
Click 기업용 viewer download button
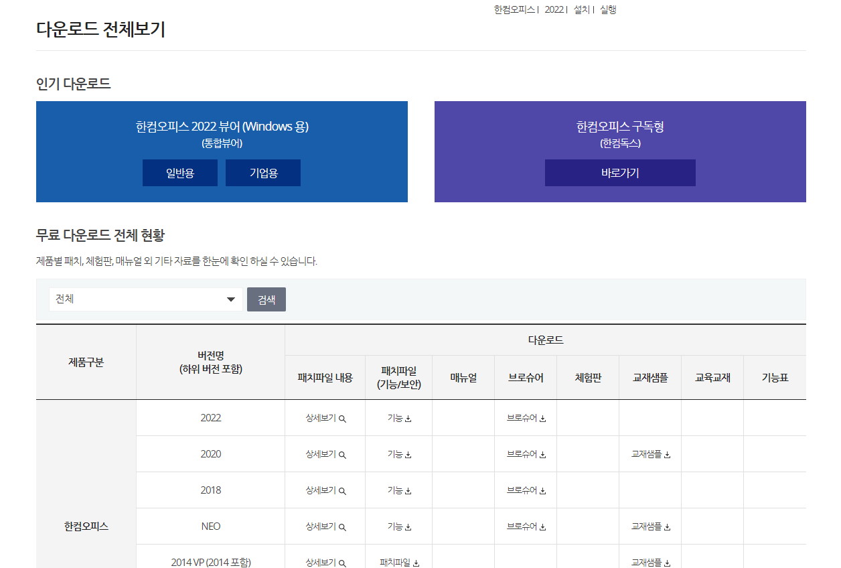(263, 173)
